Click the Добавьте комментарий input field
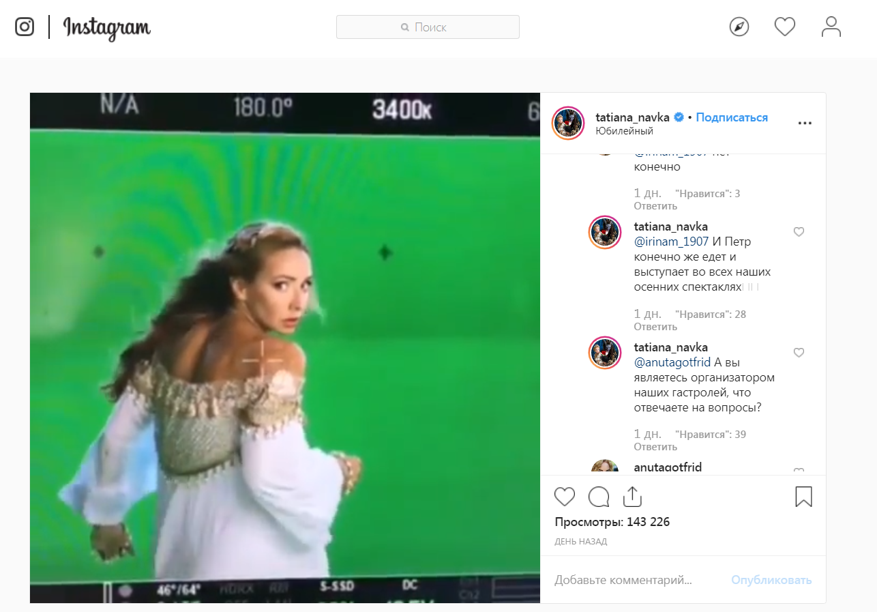The image size is (877, 612). [634, 580]
